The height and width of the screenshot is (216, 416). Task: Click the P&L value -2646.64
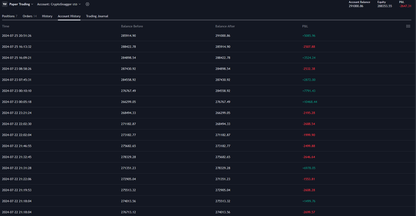[x=309, y=157]
